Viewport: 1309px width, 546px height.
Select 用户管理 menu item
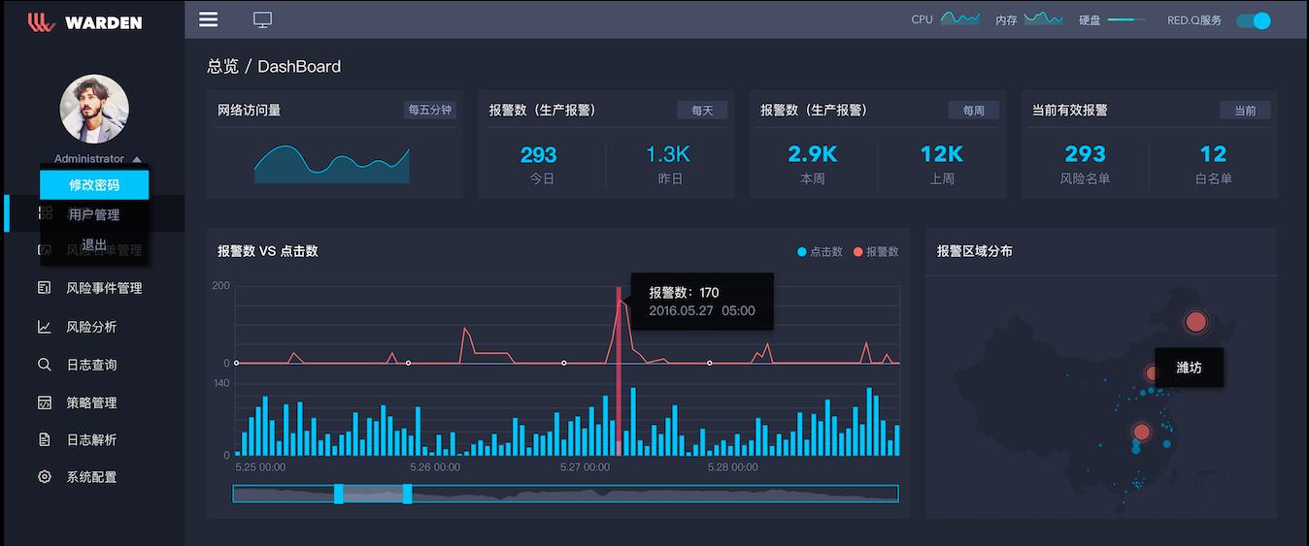(x=94, y=214)
